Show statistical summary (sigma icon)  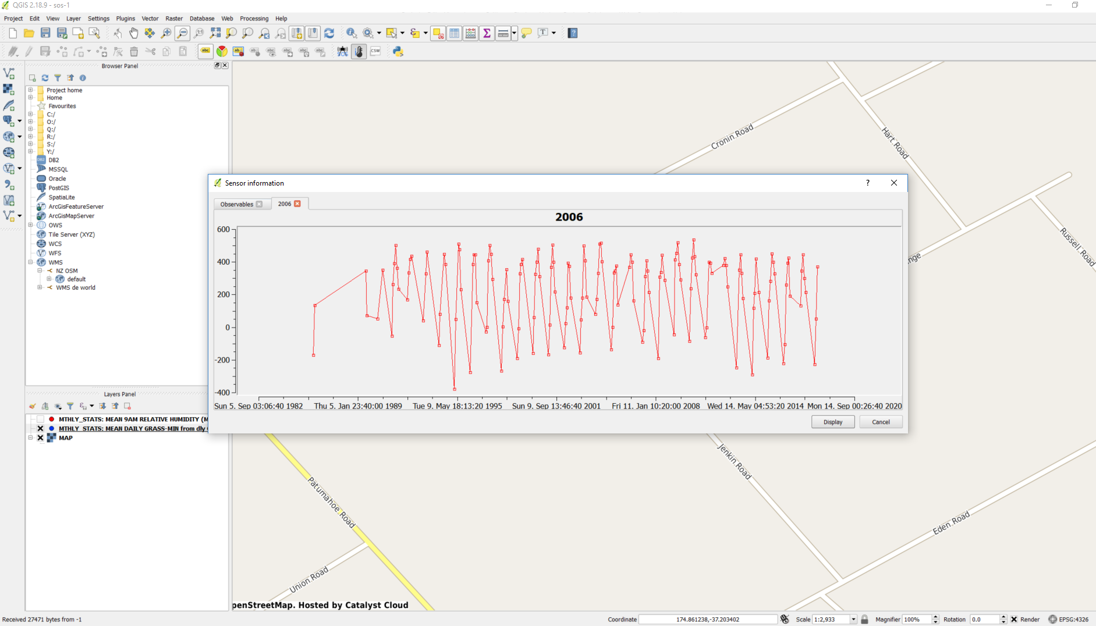tap(487, 33)
